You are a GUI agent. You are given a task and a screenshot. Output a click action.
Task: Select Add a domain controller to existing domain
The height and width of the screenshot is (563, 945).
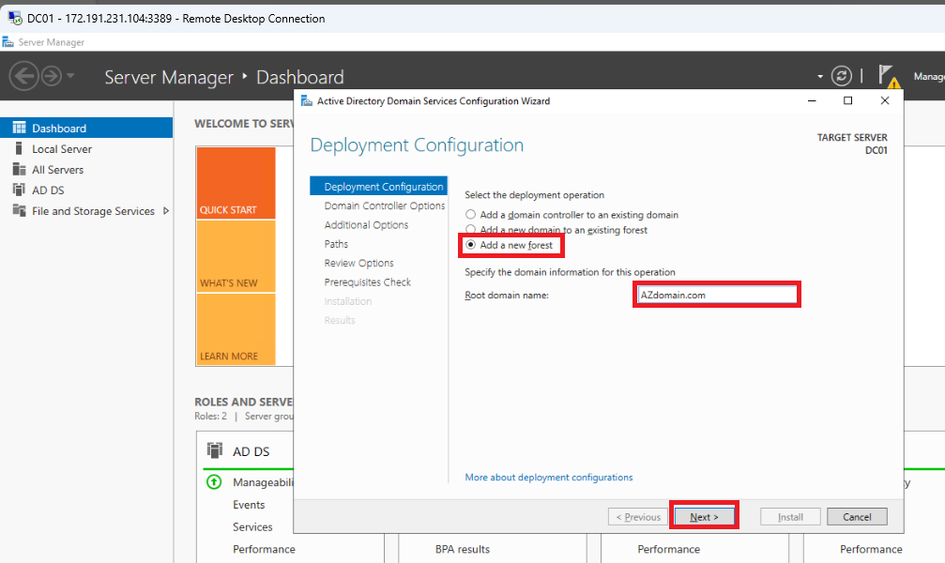[572, 215]
